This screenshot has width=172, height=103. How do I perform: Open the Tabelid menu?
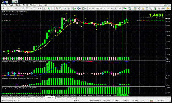tap(25, 5)
